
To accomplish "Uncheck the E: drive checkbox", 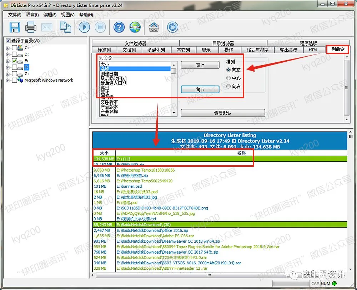I will click(14, 61).
